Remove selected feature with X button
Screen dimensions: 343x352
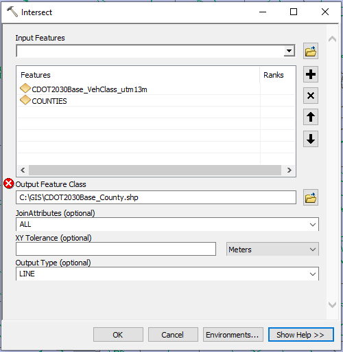click(311, 96)
